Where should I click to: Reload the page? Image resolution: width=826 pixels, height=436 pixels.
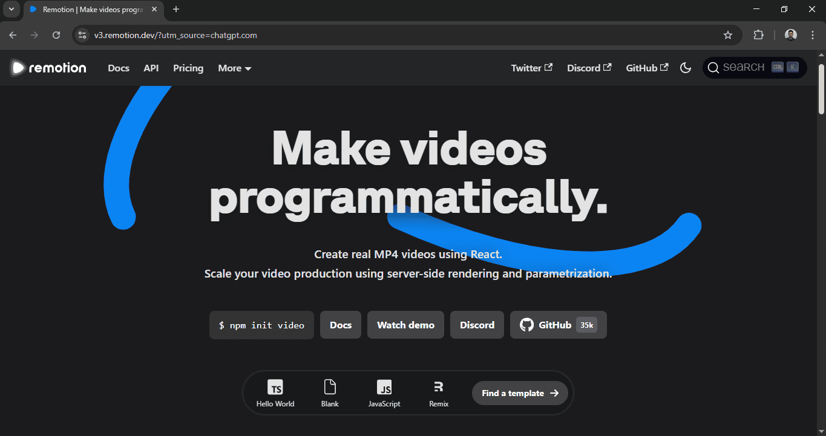(x=56, y=35)
